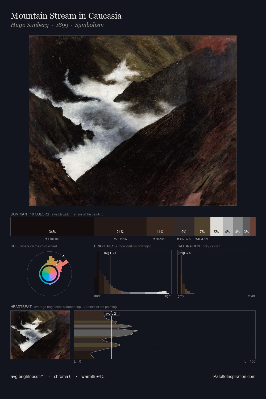The height and width of the screenshot is (399, 266).
Task: Click the HEARTBEAT section heading
Action: point(21,307)
